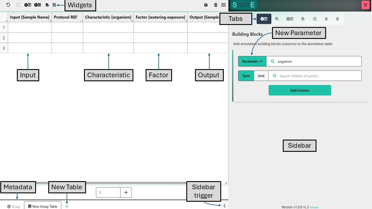
Task: Click the release version link
Action: coord(314,207)
